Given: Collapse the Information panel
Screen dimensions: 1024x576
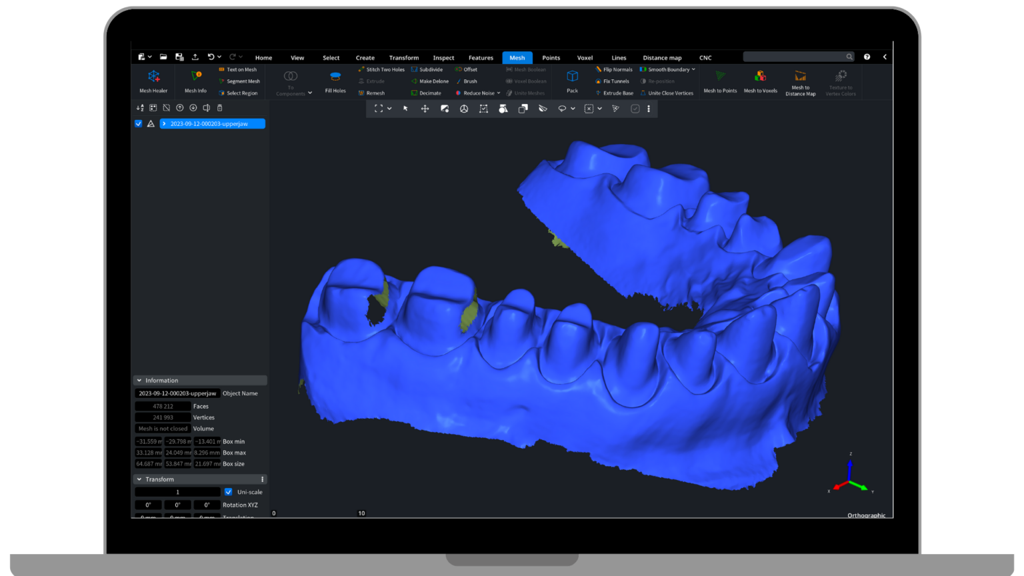Looking at the screenshot, I should tap(139, 380).
